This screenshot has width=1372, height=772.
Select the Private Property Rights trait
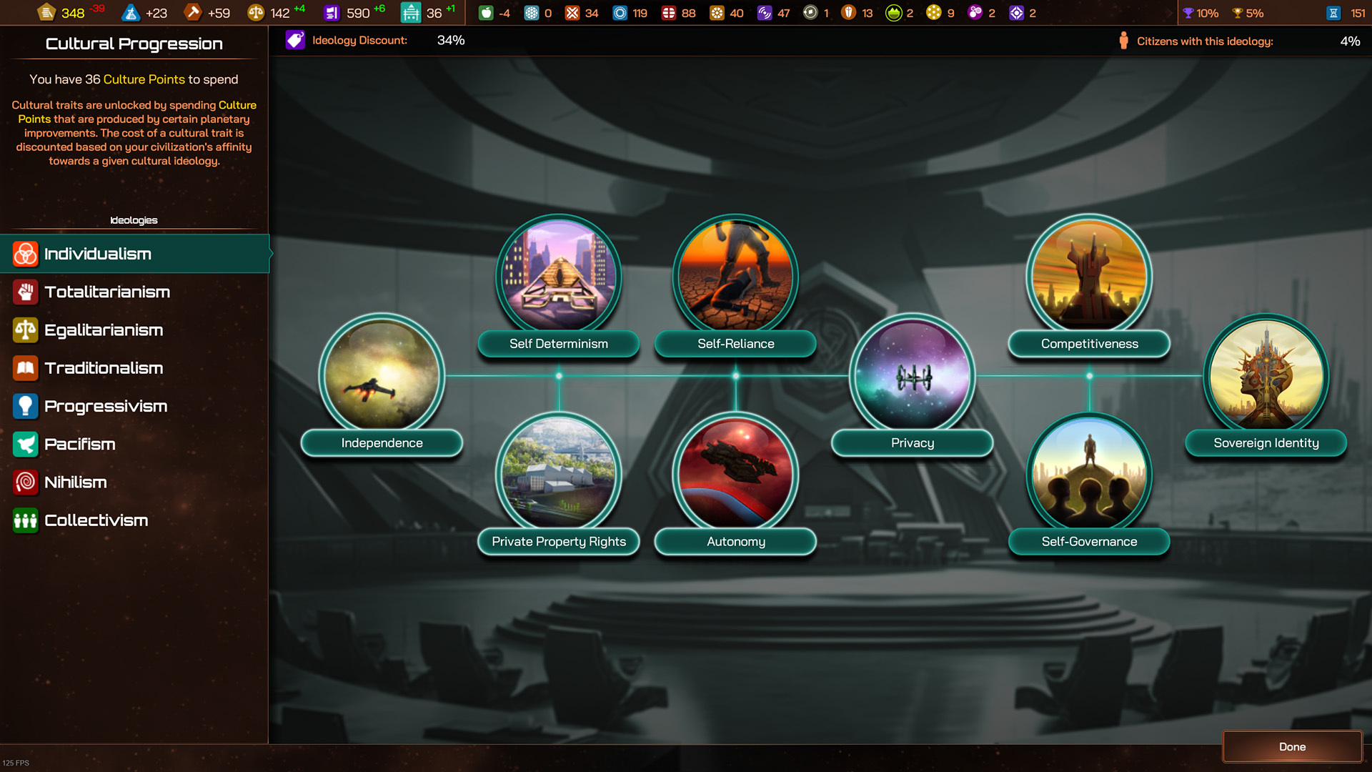click(558, 474)
